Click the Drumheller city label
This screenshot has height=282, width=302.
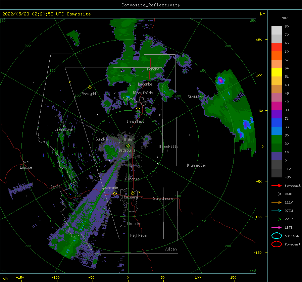click(197, 165)
